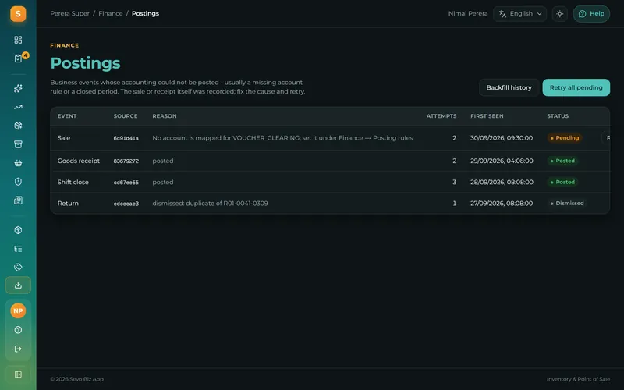Image resolution: width=624 pixels, height=390 pixels.
Task: Click the sign out icon in sidebar
Action: tap(18, 349)
